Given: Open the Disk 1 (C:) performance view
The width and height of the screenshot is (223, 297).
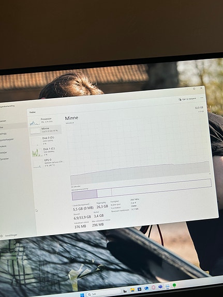Looking at the screenshot, I should click(x=47, y=152).
